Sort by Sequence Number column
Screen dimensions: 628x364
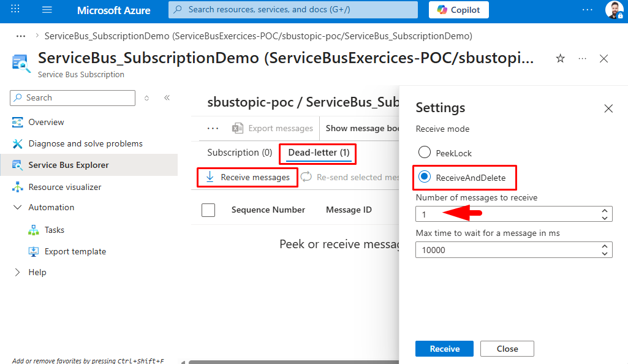click(268, 210)
